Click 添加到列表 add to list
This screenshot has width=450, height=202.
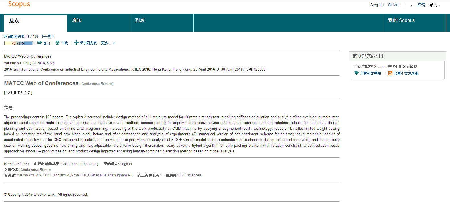tap(88, 43)
